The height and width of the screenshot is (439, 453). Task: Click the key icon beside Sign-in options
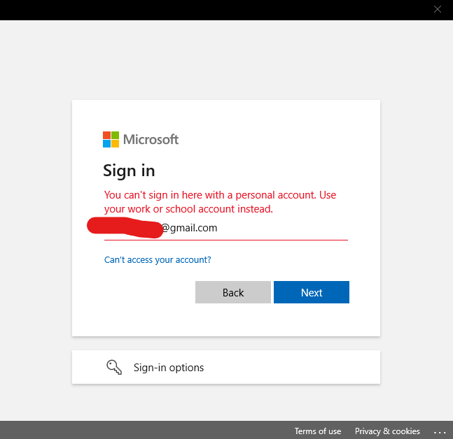coord(114,367)
